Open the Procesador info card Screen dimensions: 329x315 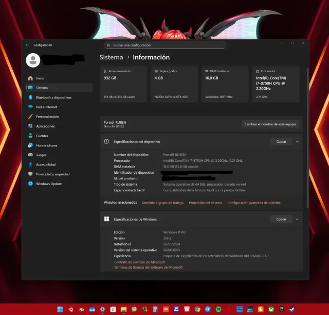[276, 84]
